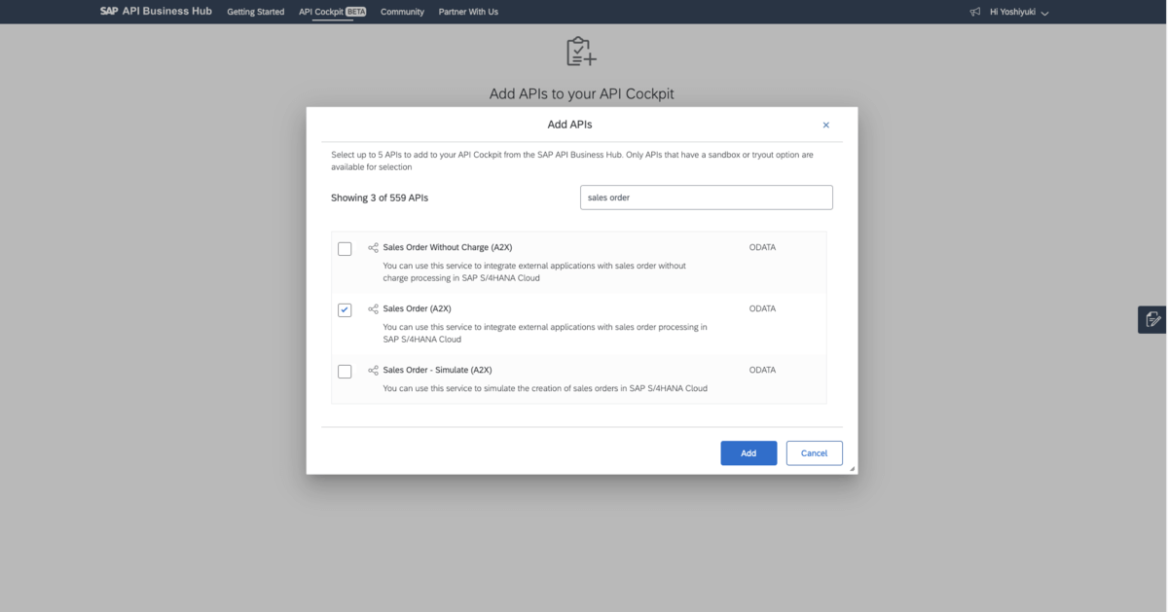
Task: Click the Cancel button
Action: point(814,453)
